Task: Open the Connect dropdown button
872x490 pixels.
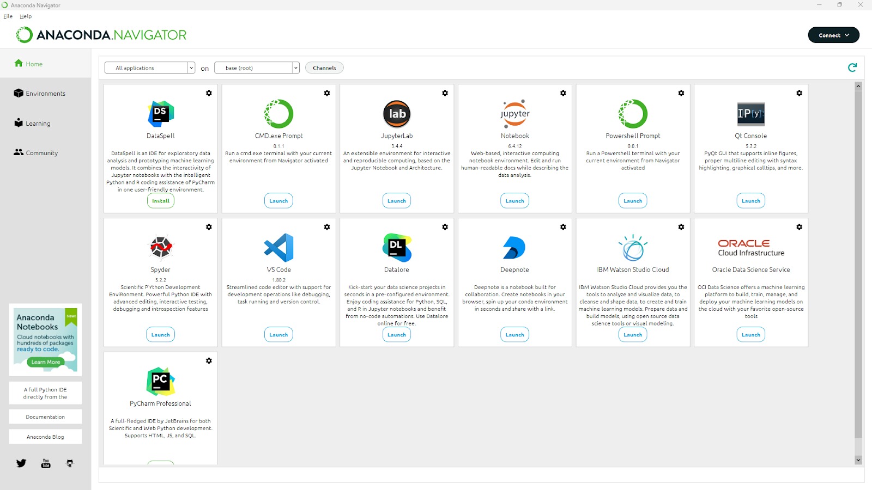Action: pyautogui.click(x=833, y=35)
